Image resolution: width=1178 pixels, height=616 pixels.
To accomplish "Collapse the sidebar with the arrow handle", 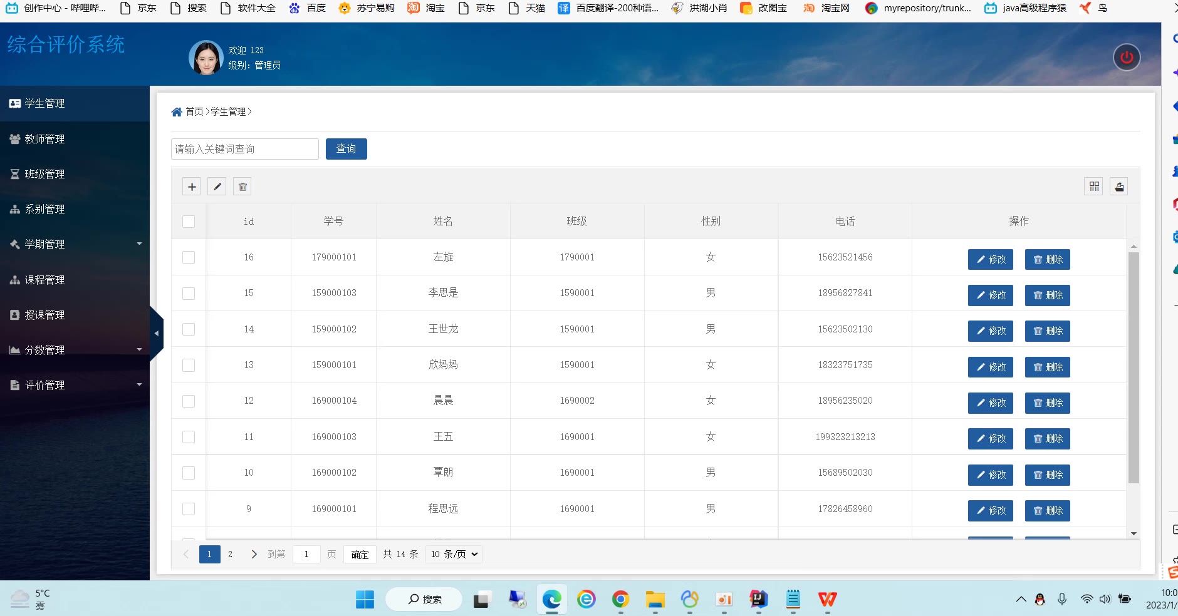I will [x=157, y=333].
